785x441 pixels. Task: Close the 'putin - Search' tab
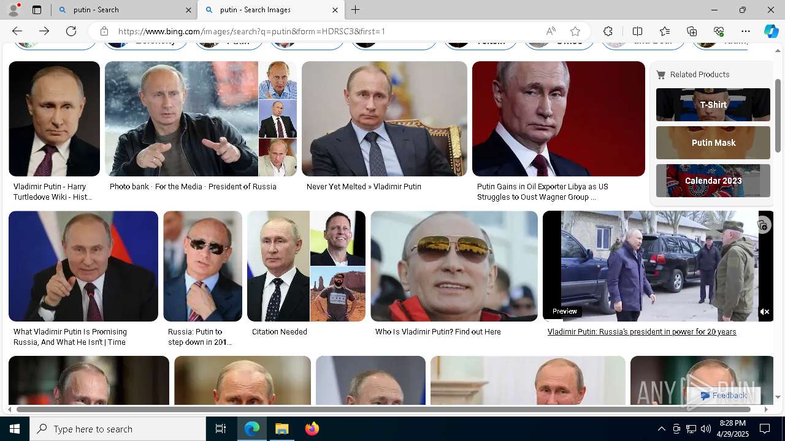point(188,10)
